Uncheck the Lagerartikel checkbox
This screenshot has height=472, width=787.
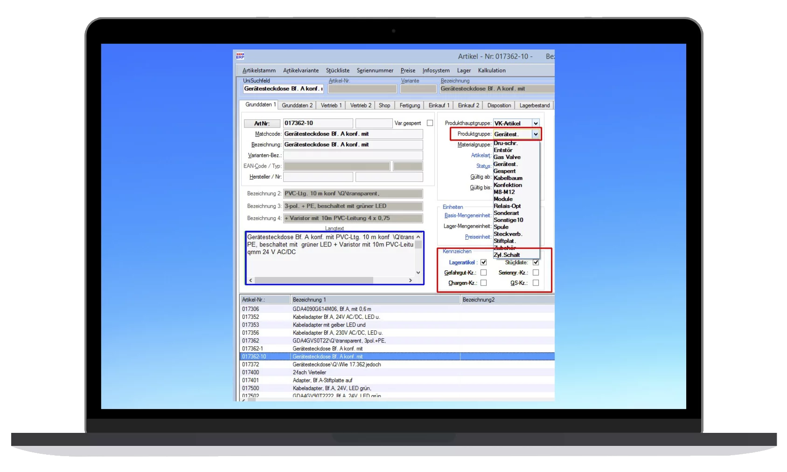483,262
